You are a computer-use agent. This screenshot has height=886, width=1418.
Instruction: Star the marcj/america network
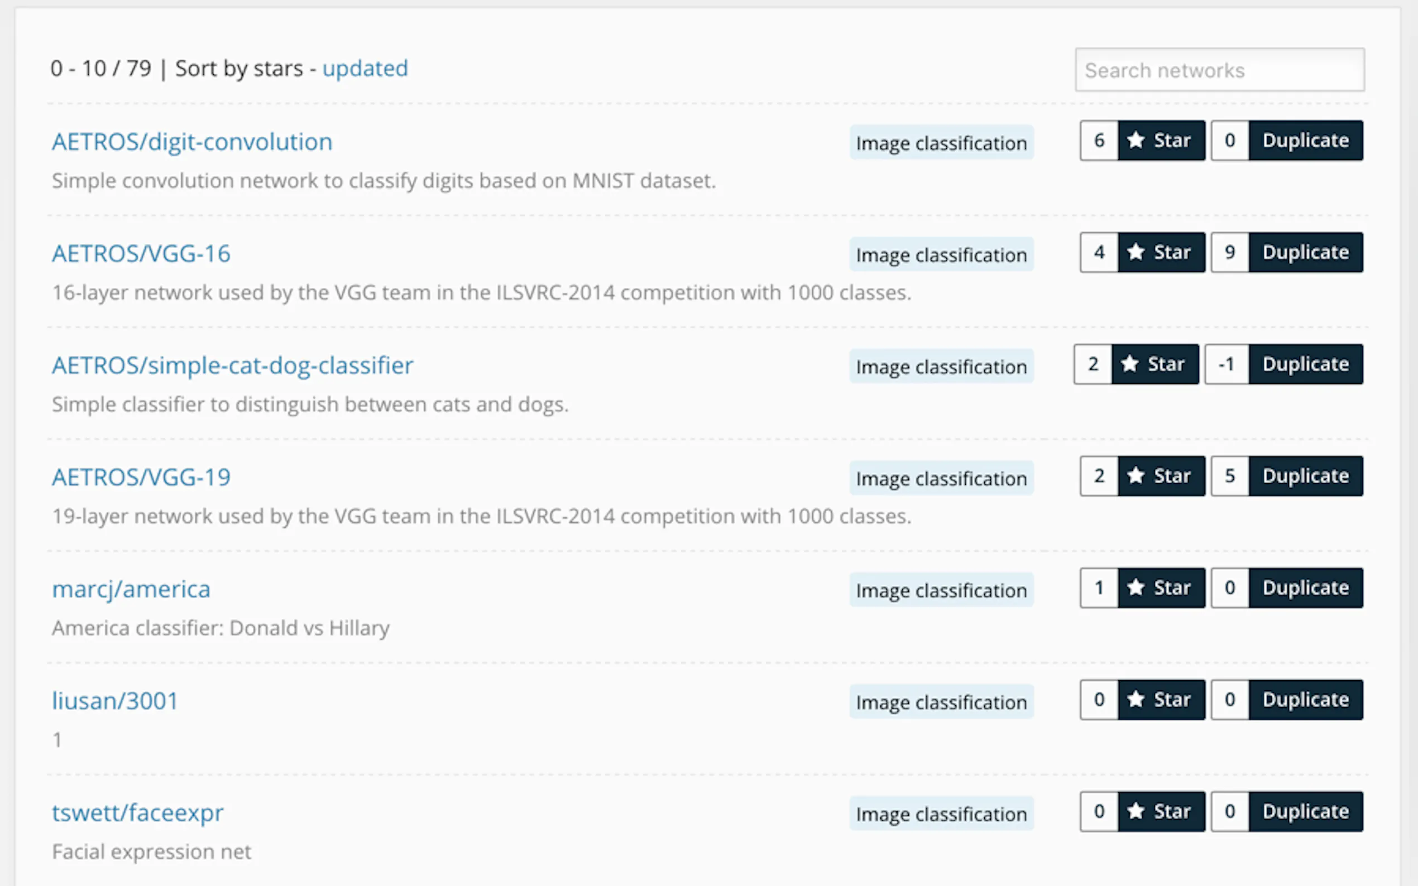pyautogui.click(x=1161, y=588)
